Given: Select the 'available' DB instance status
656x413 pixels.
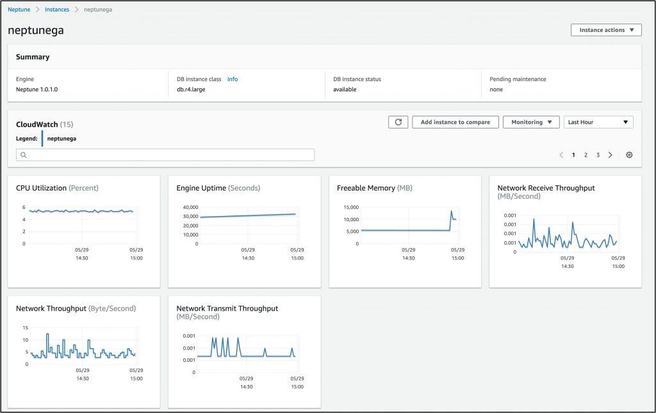Looking at the screenshot, I should point(345,90).
